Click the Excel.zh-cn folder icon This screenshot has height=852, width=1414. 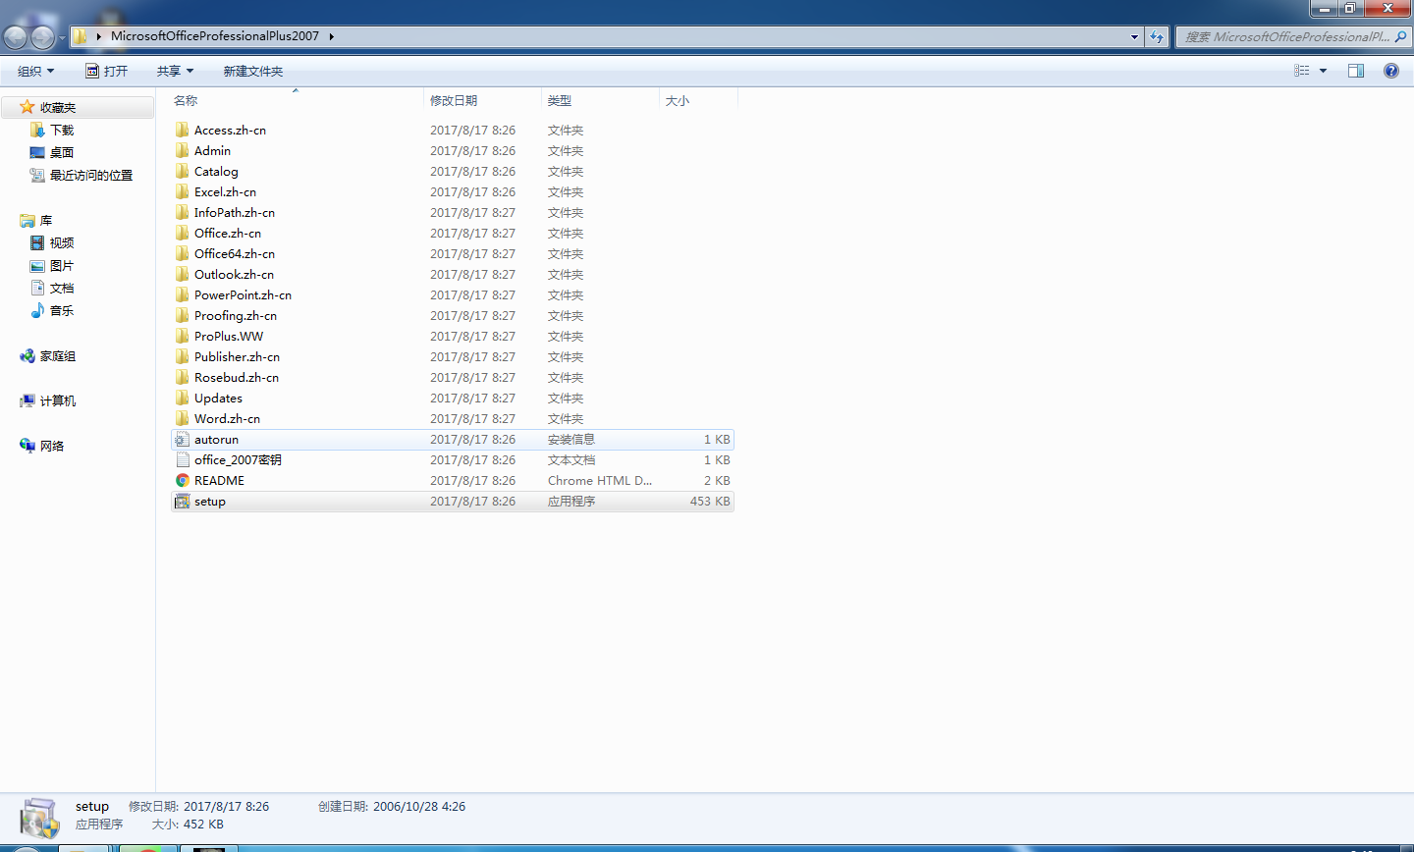pyautogui.click(x=183, y=191)
